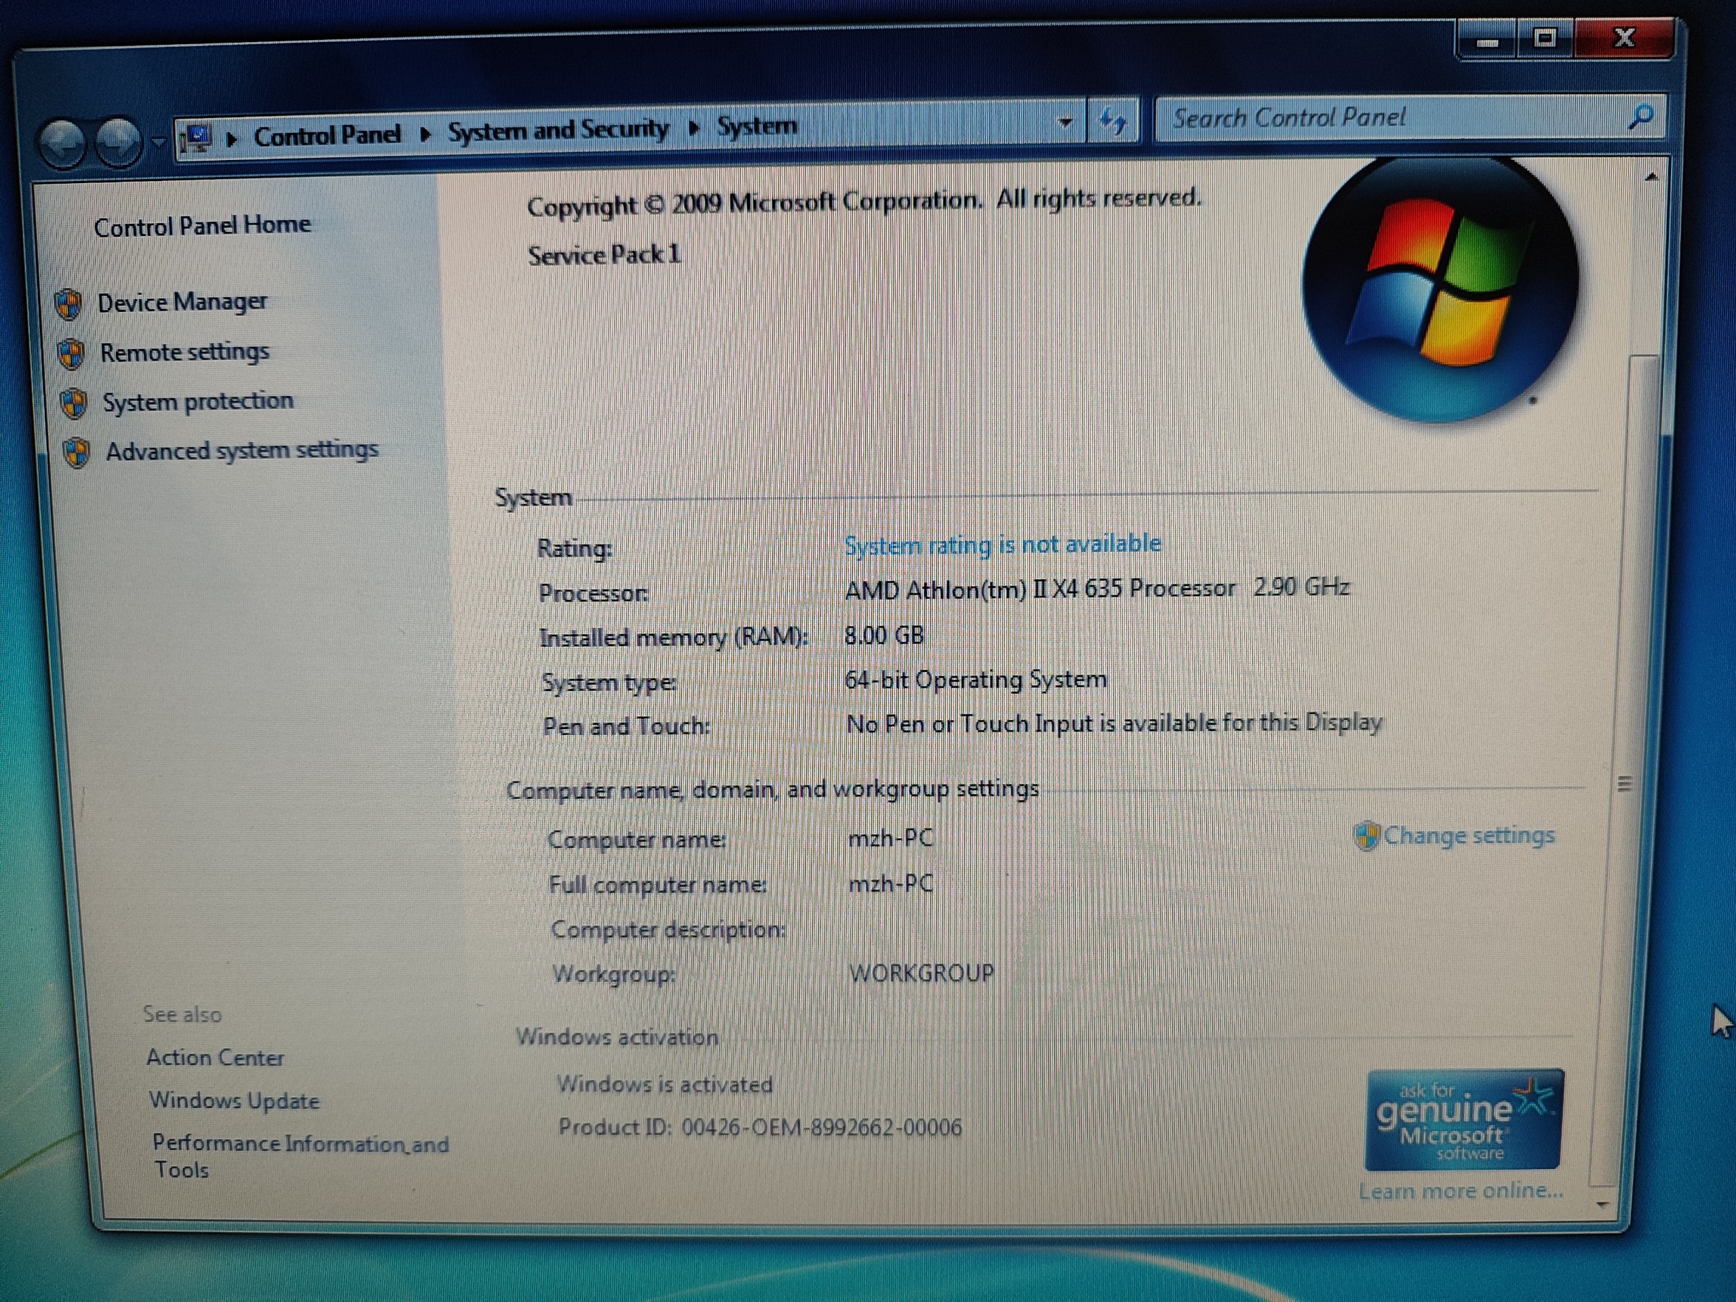Click the Product ID 00426-OEM-8992662-00006 text
This screenshot has width=1736, height=1302.
759,1128
